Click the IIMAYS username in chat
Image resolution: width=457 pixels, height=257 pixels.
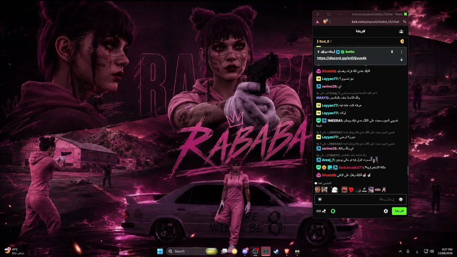(323, 97)
